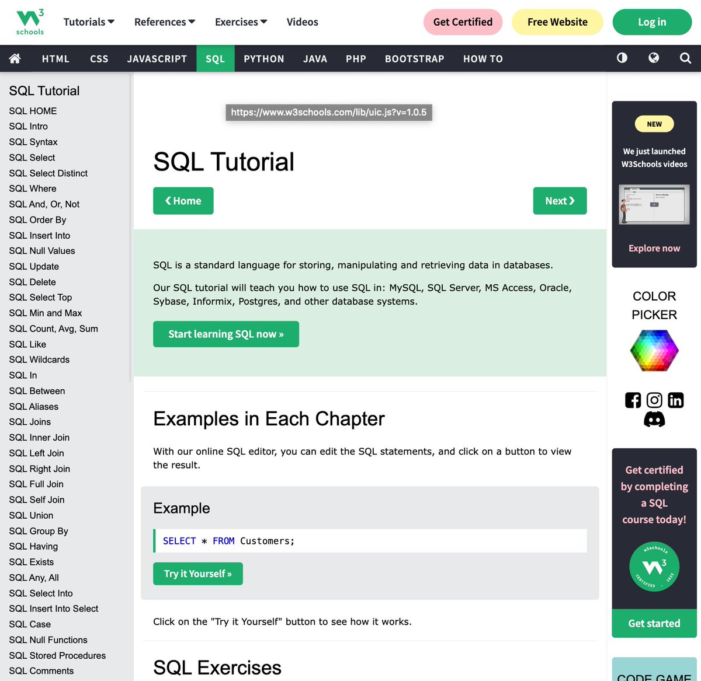Open SQL Null Values in sidebar
The height and width of the screenshot is (681, 701).
point(42,251)
